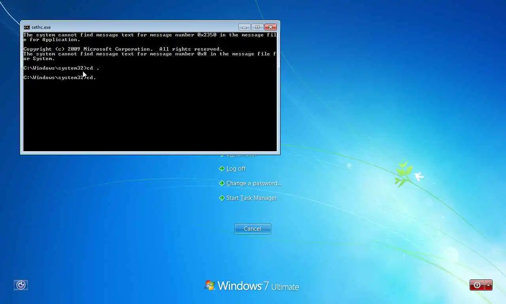
Task: Click the 'cd .' command line
Action: (x=61, y=68)
